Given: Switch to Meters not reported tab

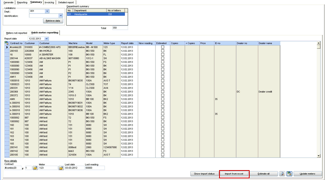Looking at the screenshot, I should pyautogui.click(x=17, y=32).
